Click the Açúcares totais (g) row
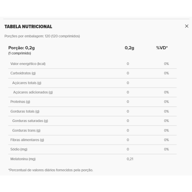 click(92, 83)
